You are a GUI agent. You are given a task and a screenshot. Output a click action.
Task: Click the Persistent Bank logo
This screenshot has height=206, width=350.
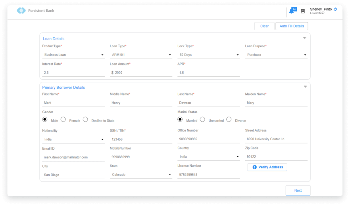(x=21, y=11)
